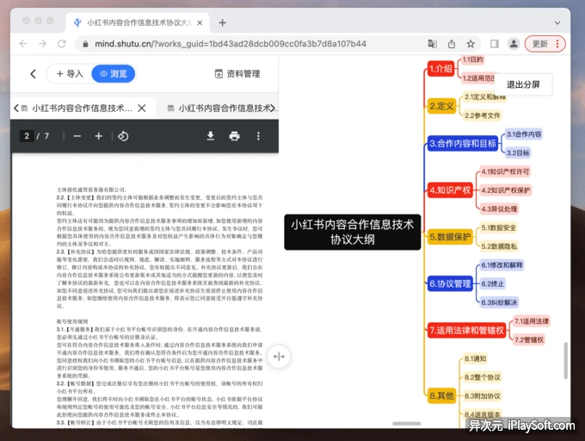
Task: Select the 3.2目标 subnode
Action: coord(518,152)
